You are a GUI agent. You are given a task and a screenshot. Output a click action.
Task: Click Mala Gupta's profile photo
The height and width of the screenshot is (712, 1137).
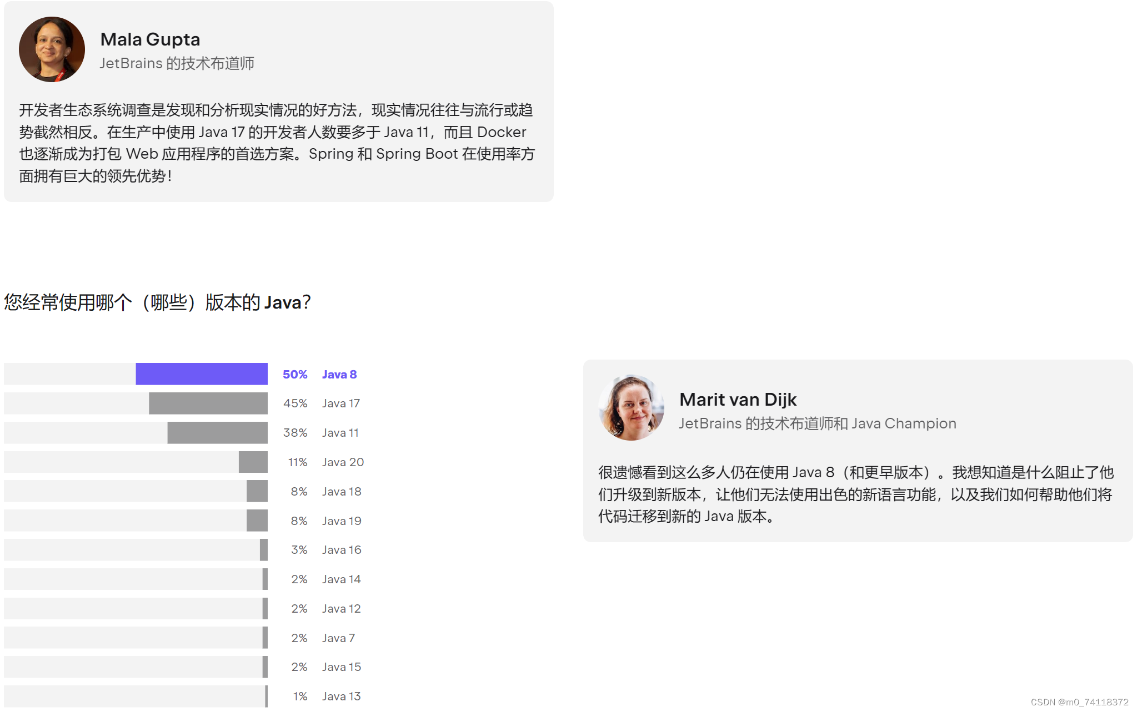pos(52,49)
